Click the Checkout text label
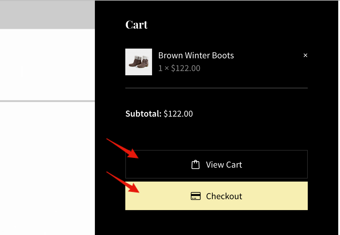 click(x=224, y=196)
